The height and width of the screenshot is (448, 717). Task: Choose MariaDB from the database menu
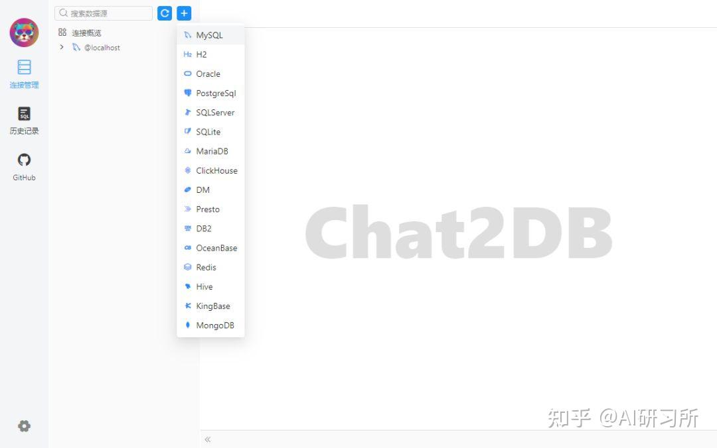coord(211,151)
